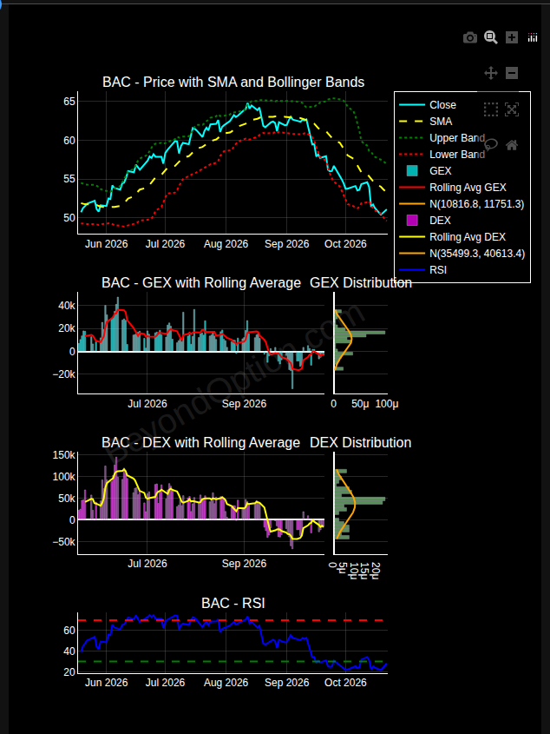Click 'Jun 2026' label on price chart axis
Viewport: 550px width, 734px height.
coord(106,244)
